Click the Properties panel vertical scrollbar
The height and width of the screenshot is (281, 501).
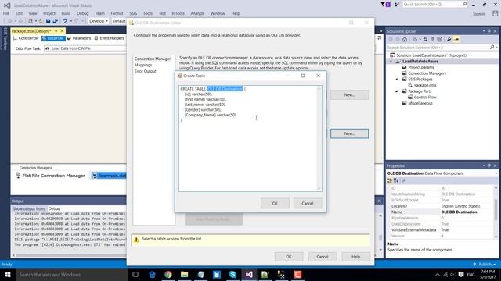pos(496,212)
